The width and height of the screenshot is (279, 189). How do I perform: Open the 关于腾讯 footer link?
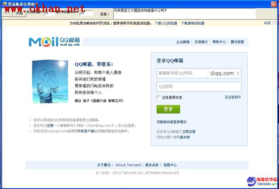104,165
